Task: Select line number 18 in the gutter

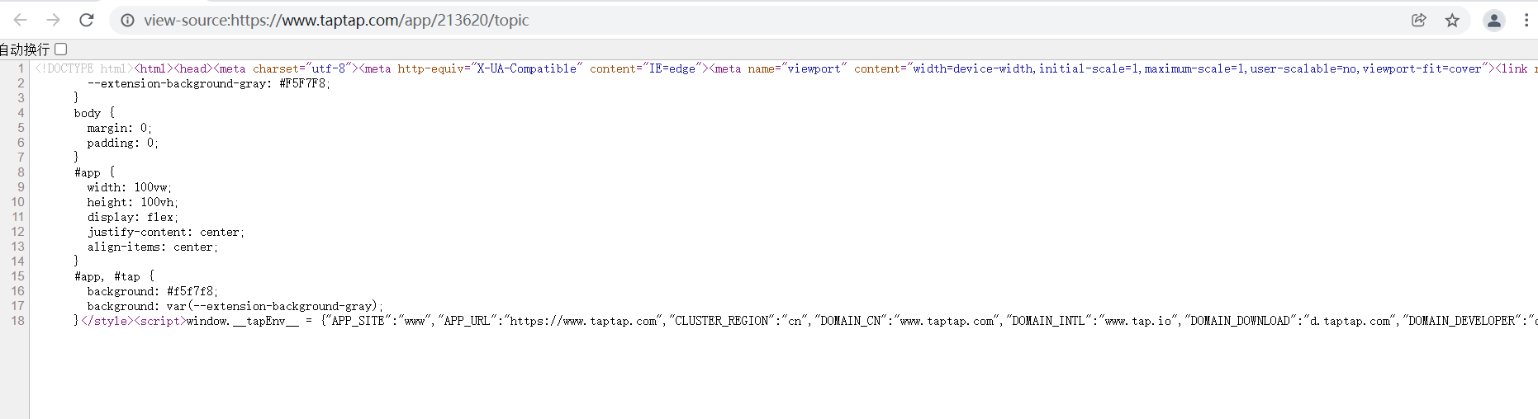Action: click(17, 321)
